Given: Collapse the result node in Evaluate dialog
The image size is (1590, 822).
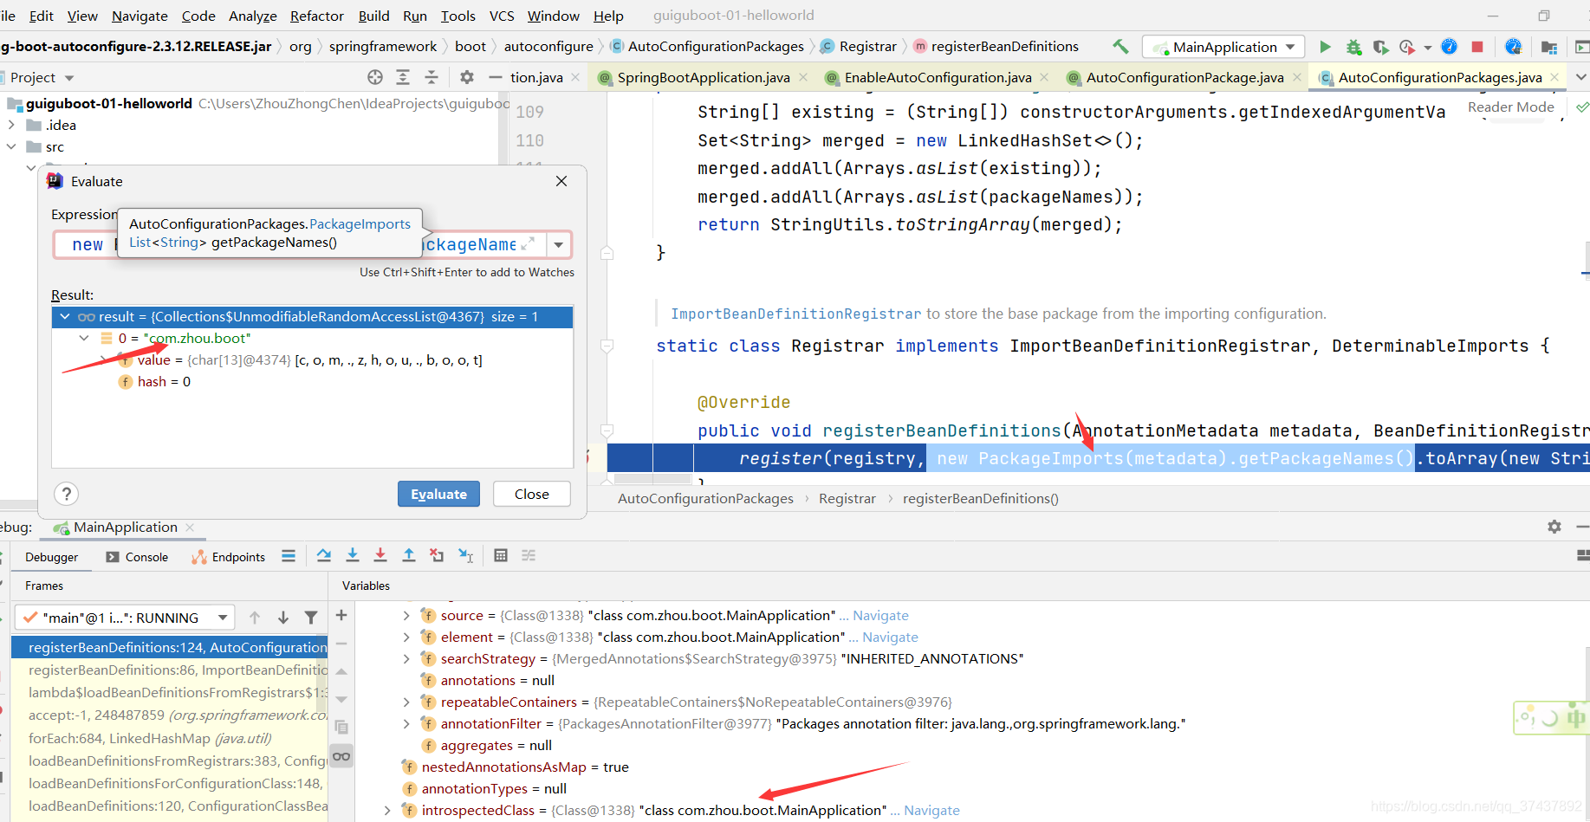Looking at the screenshot, I should point(65,316).
